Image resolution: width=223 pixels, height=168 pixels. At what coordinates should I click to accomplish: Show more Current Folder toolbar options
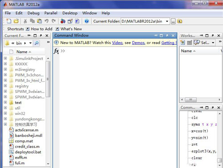pos(48,42)
